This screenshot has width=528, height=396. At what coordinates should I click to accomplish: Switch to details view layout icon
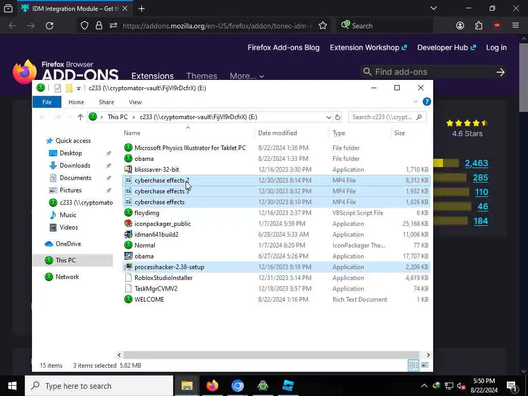413,365
